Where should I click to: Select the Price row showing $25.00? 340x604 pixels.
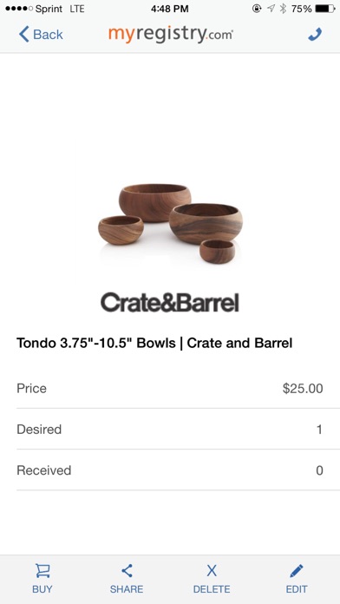tap(170, 388)
